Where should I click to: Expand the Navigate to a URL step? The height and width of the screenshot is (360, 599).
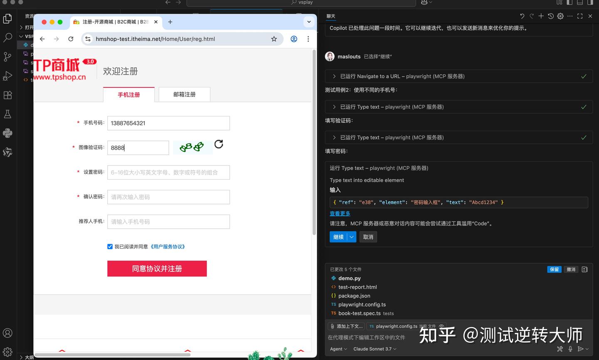coord(334,76)
